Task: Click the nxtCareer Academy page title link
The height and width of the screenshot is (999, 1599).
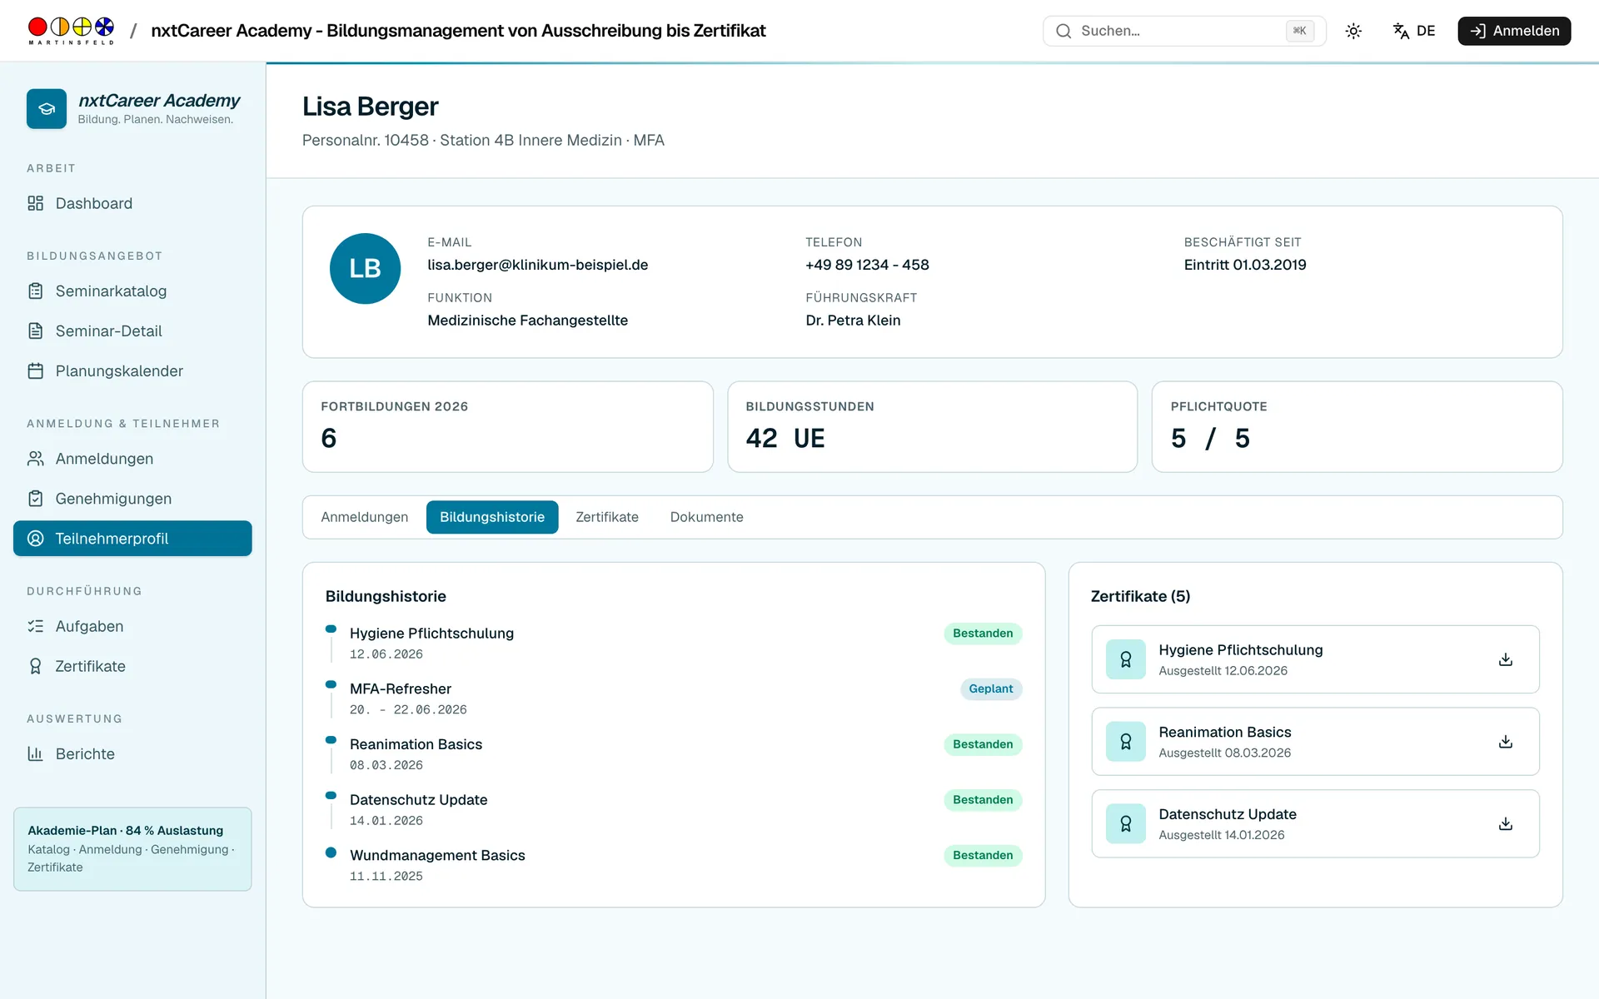Action: pyautogui.click(x=458, y=31)
